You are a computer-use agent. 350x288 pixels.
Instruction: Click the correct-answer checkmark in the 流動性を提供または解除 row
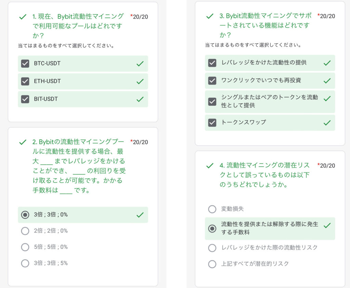tap(327, 225)
